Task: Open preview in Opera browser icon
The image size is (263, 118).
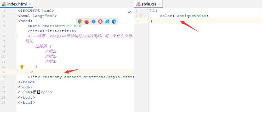Action: (100, 22)
